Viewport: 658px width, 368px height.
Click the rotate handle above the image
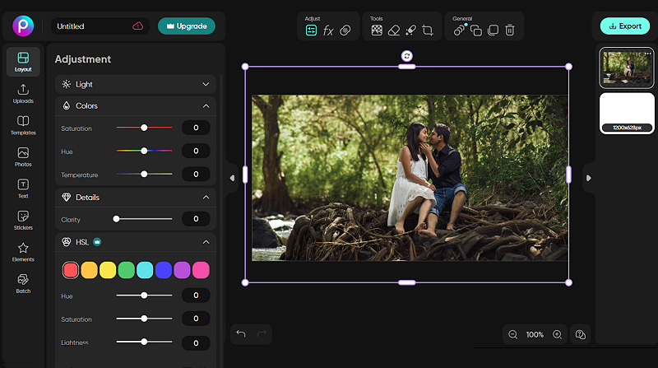pos(406,56)
